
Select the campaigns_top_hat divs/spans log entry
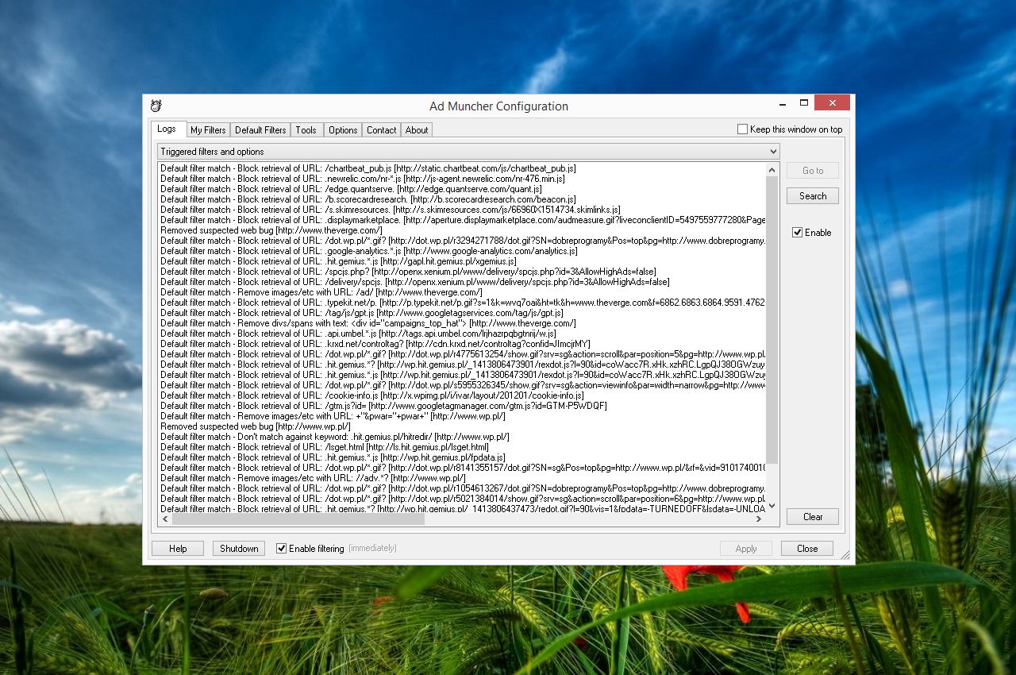coord(368,323)
